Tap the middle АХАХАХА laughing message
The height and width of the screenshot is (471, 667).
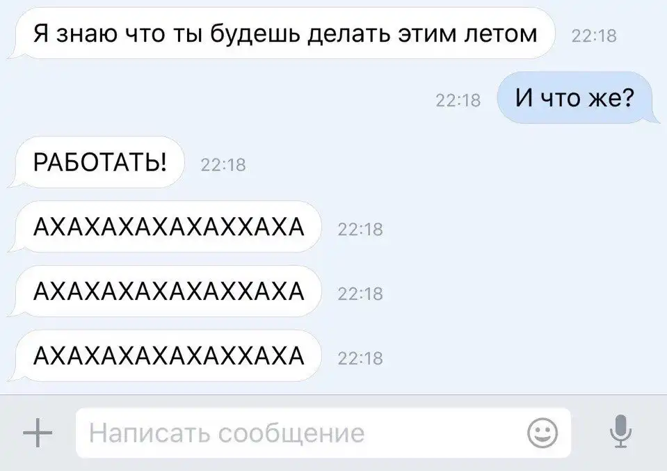click(x=165, y=292)
